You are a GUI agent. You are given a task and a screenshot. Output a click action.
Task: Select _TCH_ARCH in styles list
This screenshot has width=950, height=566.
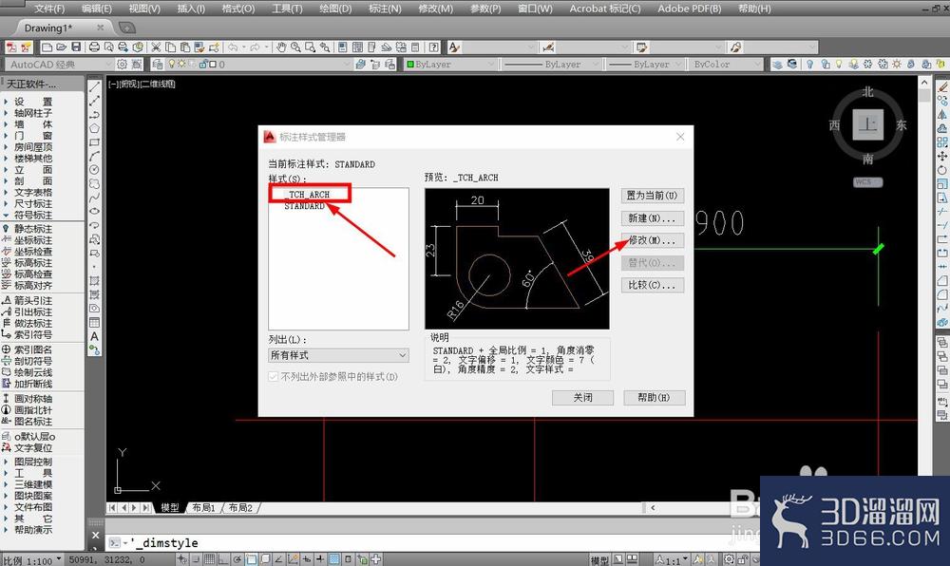coord(309,195)
